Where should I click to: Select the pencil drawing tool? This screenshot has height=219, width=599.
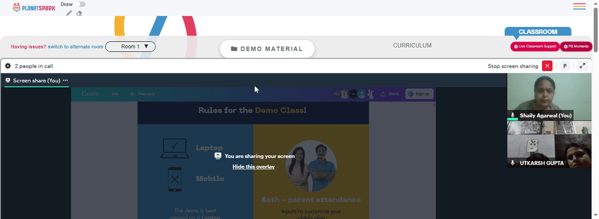[69, 13]
